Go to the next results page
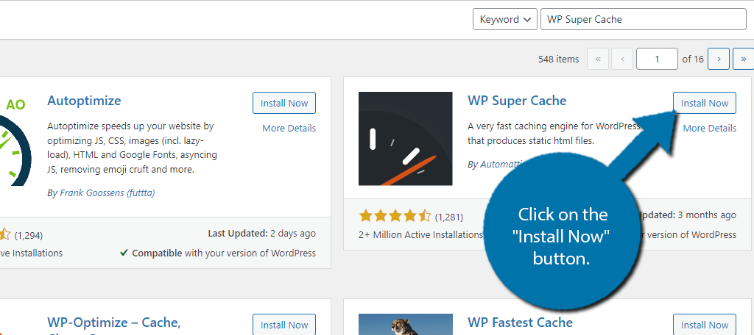754x335 pixels. [x=719, y=59]
